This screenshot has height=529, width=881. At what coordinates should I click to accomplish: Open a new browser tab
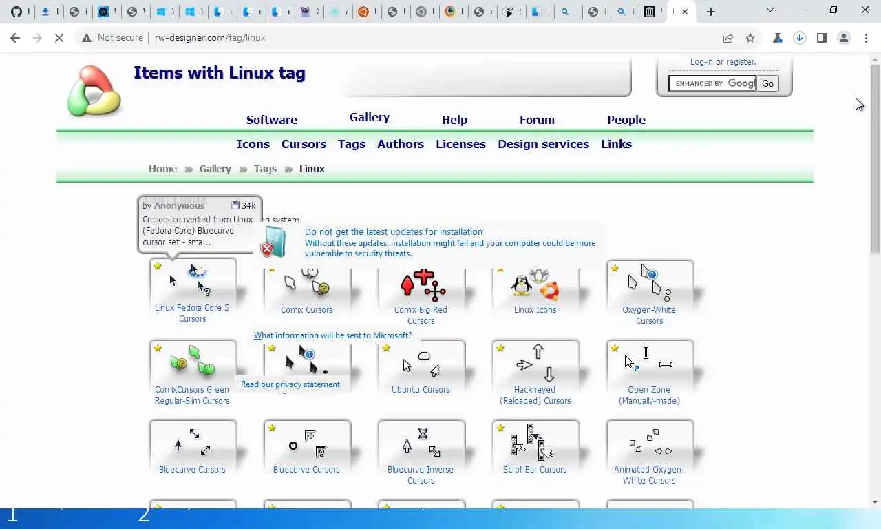pyautogui.click(x=711, y=12)
